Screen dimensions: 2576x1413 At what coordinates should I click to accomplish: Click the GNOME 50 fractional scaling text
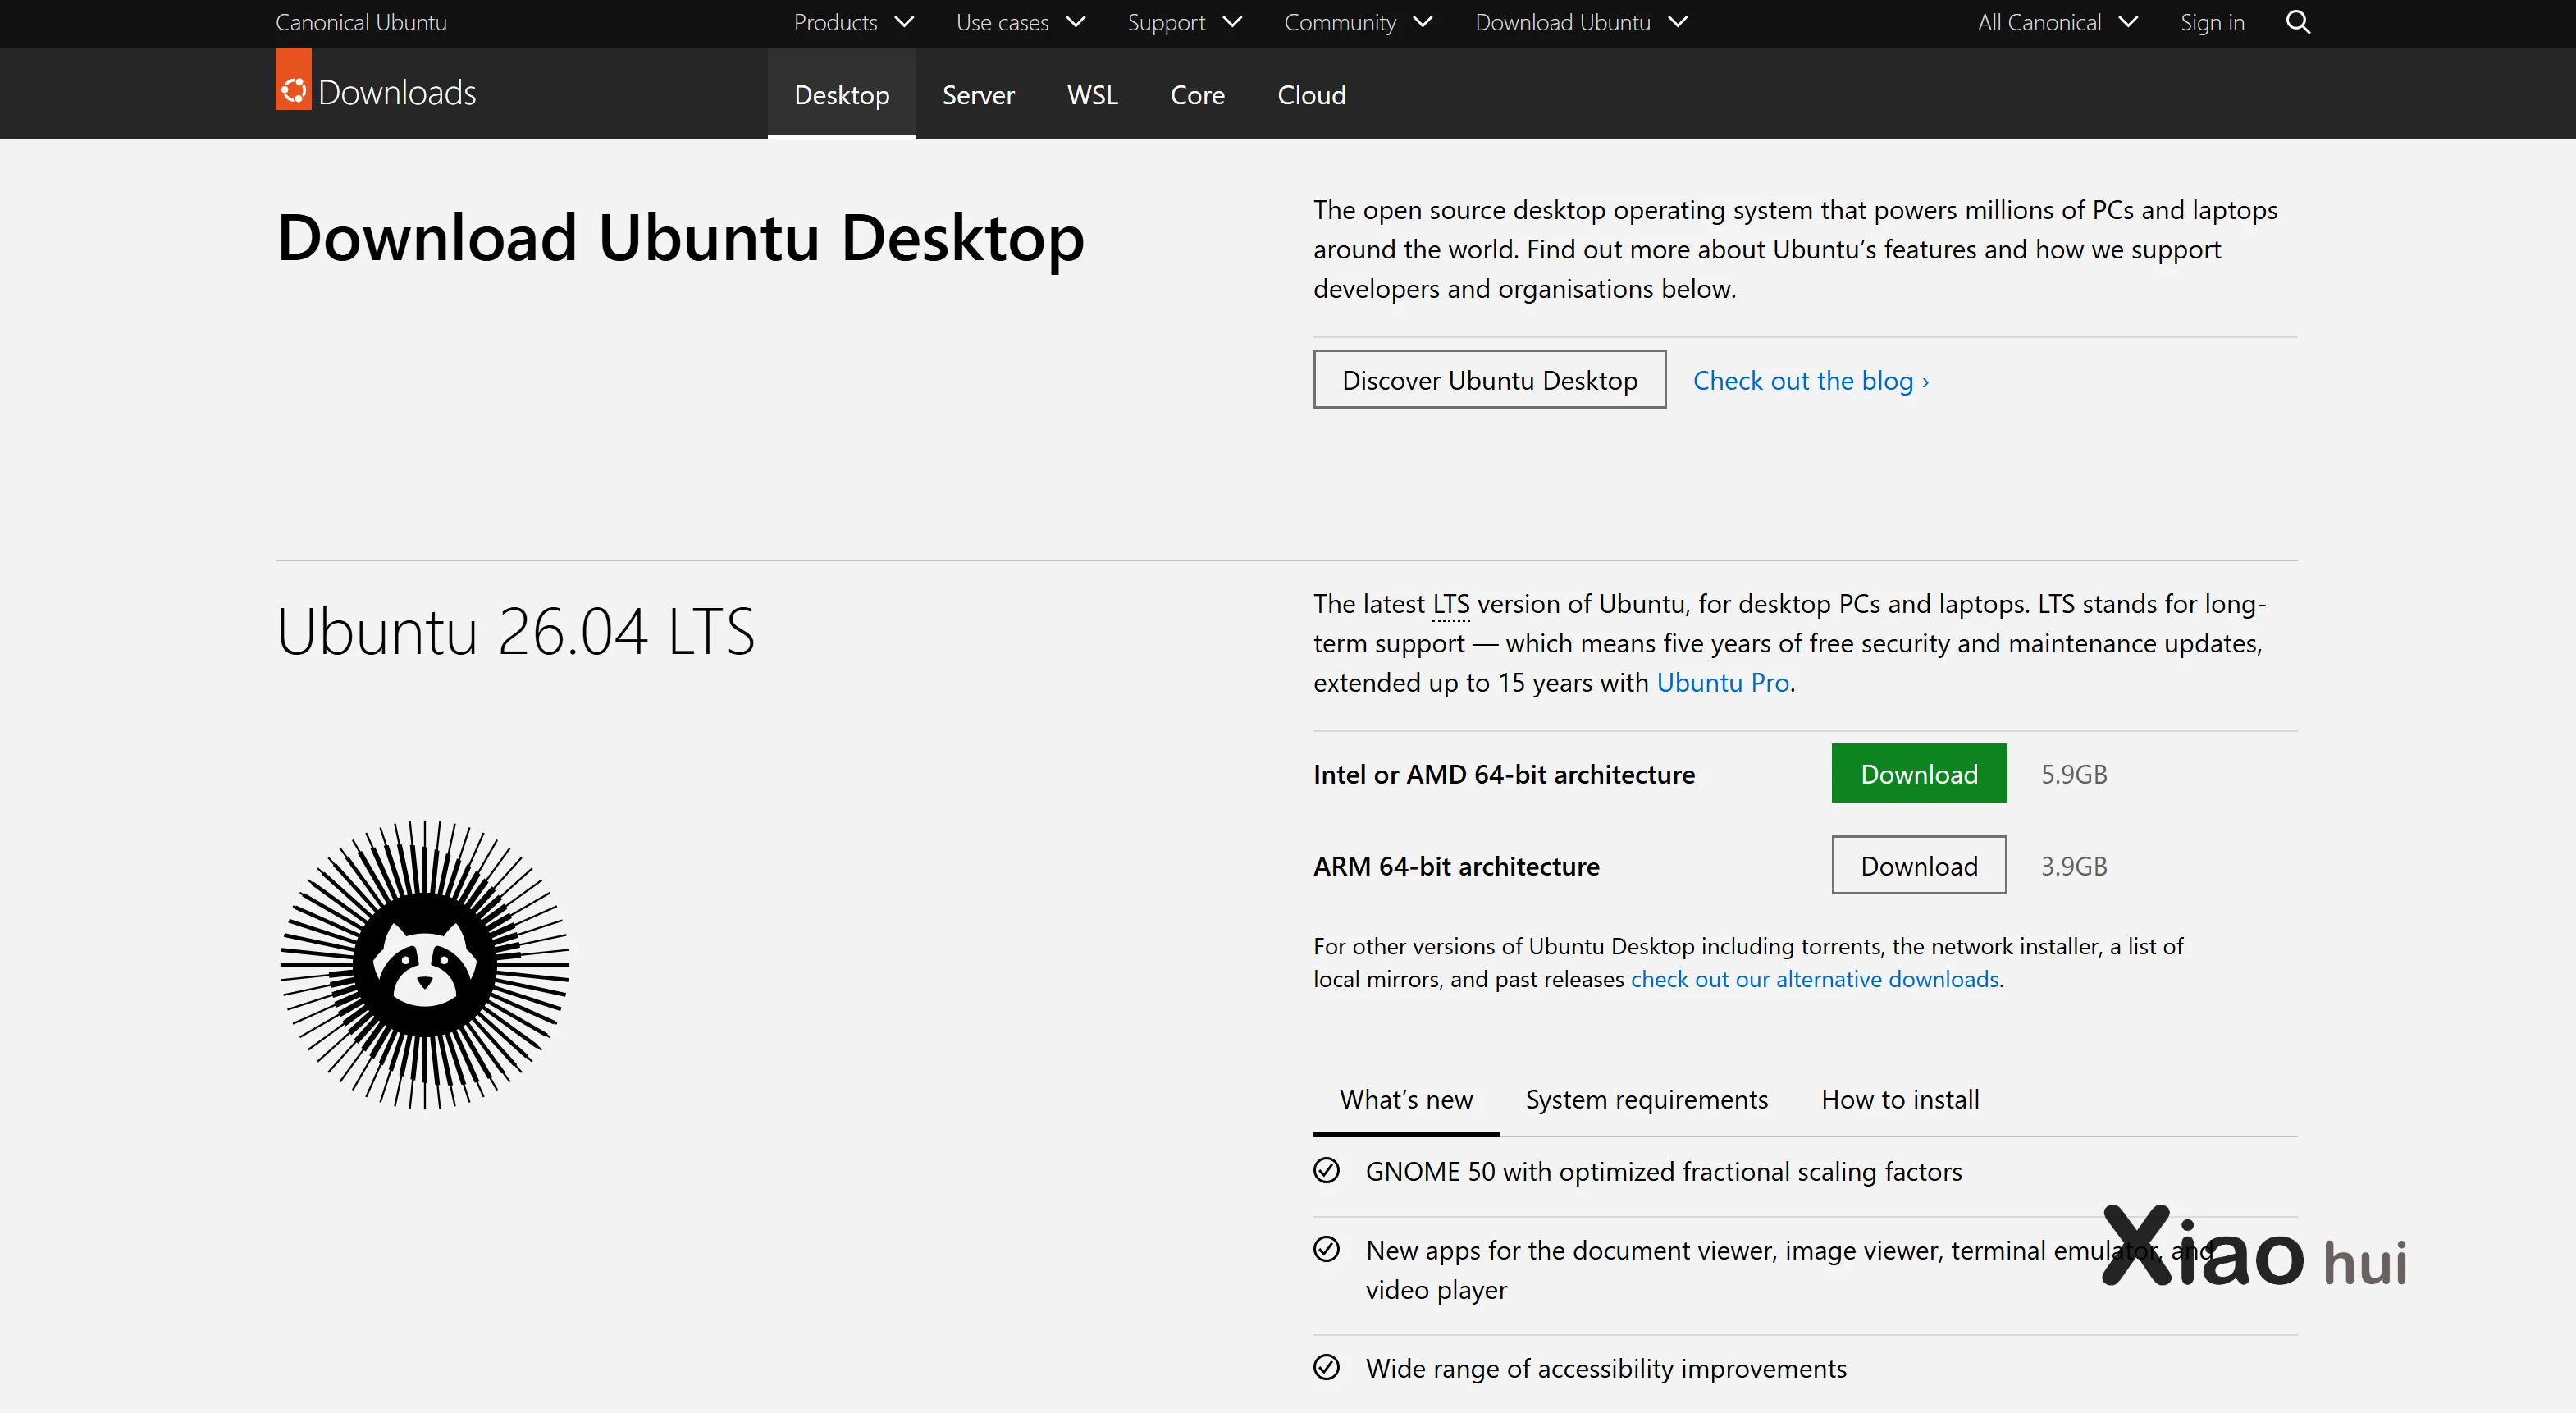(x=1663, y=1171)
